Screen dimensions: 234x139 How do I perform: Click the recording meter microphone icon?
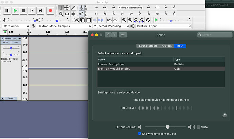point(81,7)
